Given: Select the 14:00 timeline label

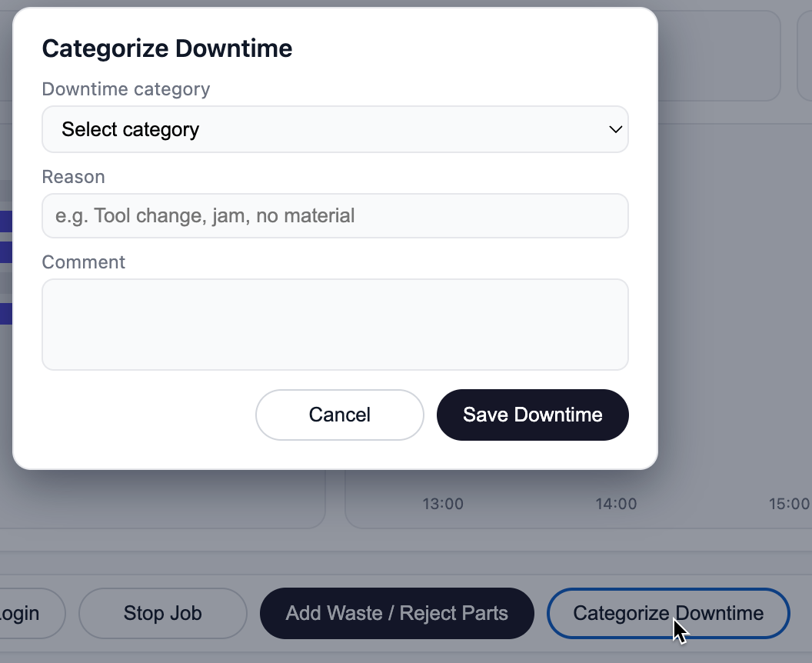Looking at the screenshot, I should coord(616,504).
